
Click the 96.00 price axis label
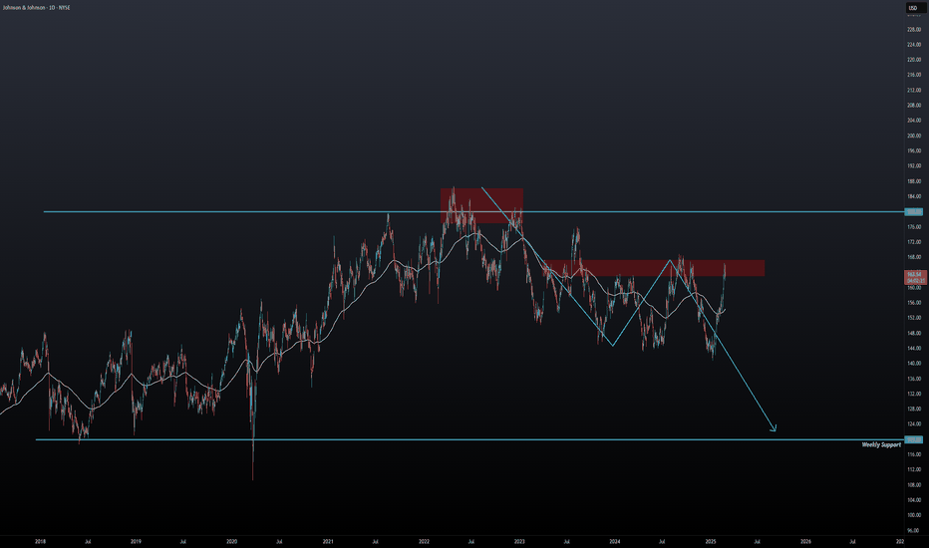pos(914,530)
